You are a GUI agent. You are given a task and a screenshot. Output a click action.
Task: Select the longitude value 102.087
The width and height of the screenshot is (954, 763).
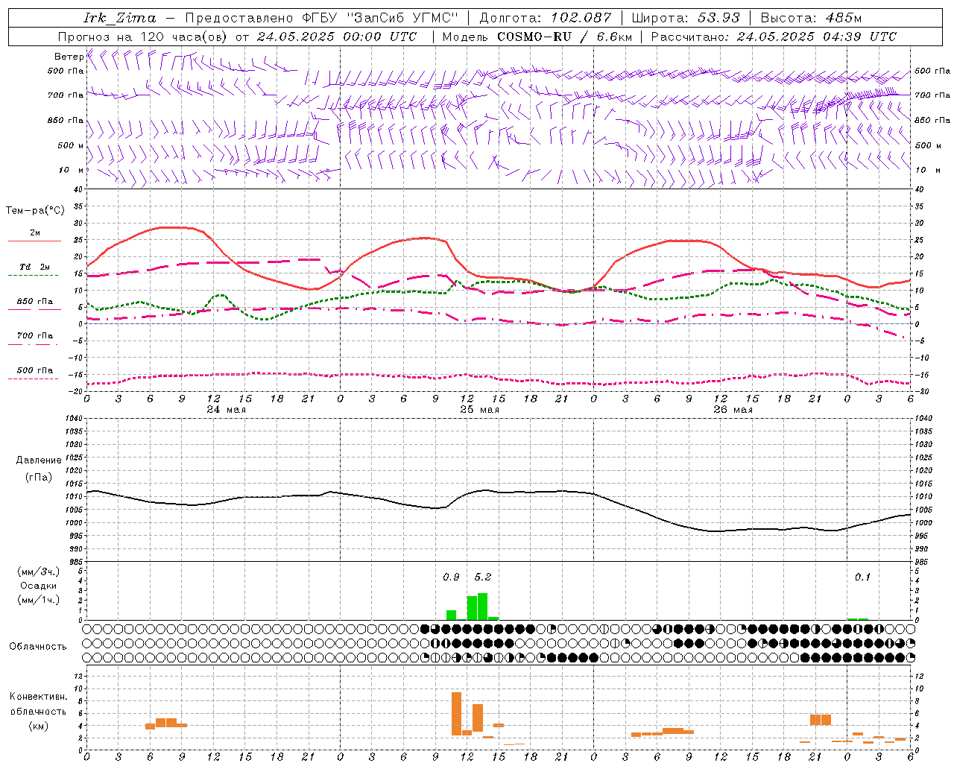click(581, 18)
